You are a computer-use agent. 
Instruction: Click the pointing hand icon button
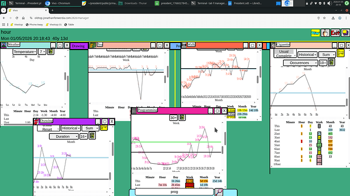325,33
